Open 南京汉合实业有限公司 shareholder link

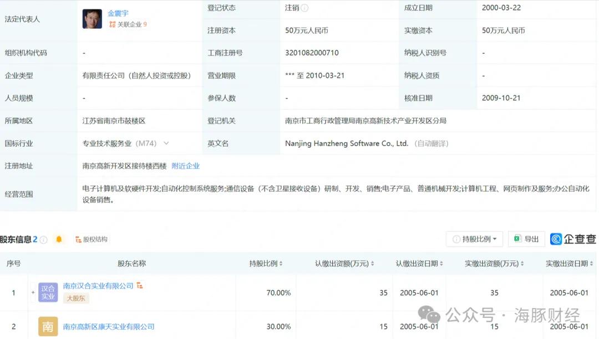tap(98, 286)
